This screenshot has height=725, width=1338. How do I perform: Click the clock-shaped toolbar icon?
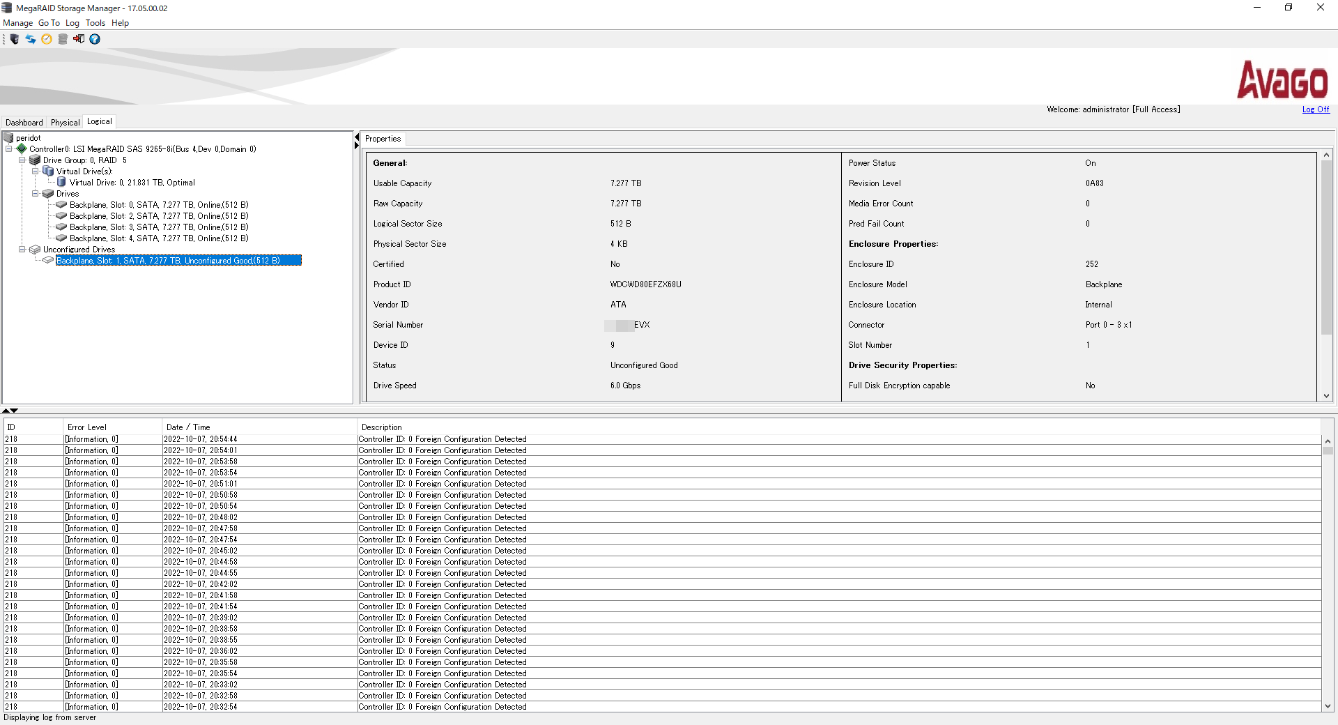(x=47, y=39)
